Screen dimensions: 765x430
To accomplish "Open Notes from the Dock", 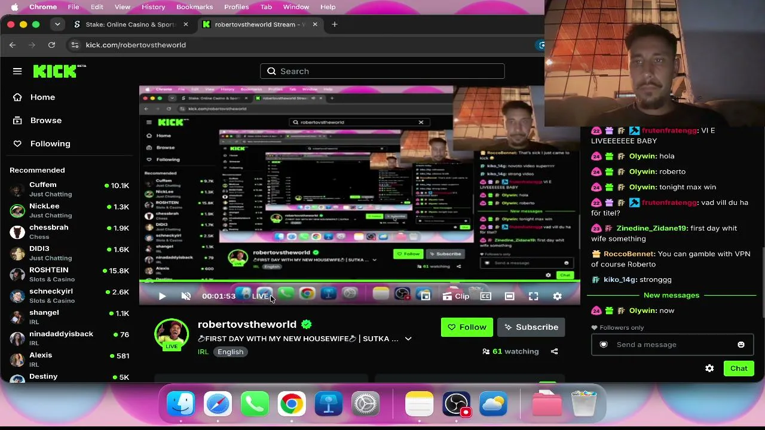I will 419,404.
